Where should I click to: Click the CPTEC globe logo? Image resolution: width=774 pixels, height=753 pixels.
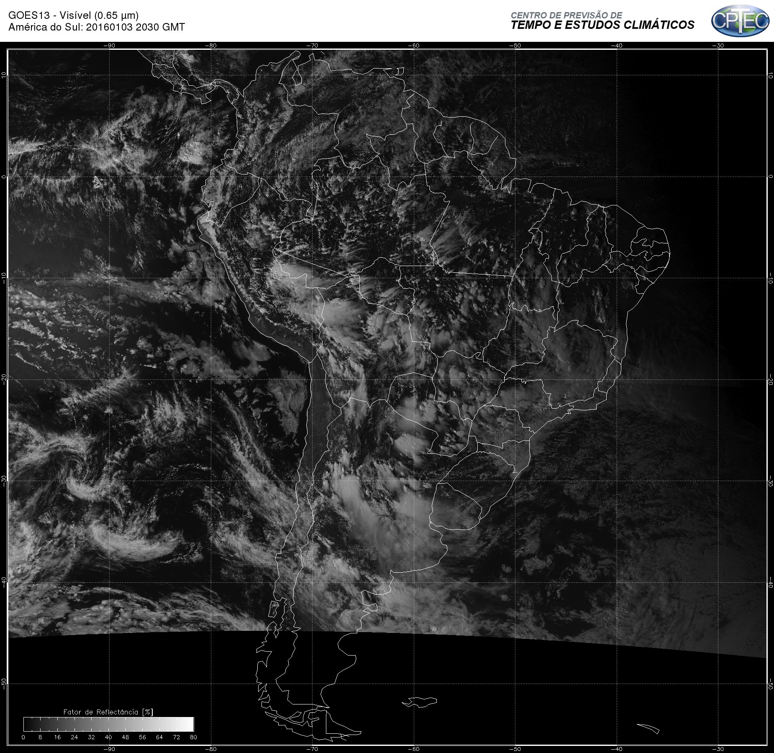pyautogui.click(x=740, y=20)
